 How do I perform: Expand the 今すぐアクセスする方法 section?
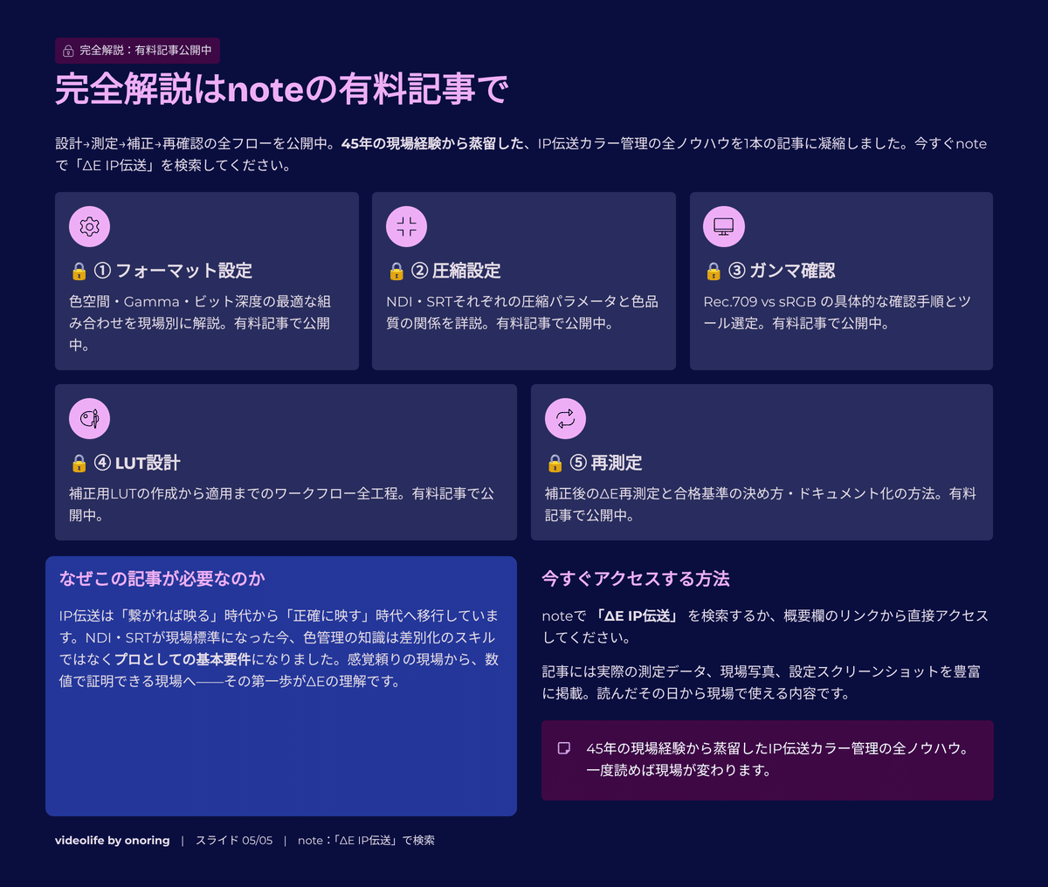click(635, 578)
